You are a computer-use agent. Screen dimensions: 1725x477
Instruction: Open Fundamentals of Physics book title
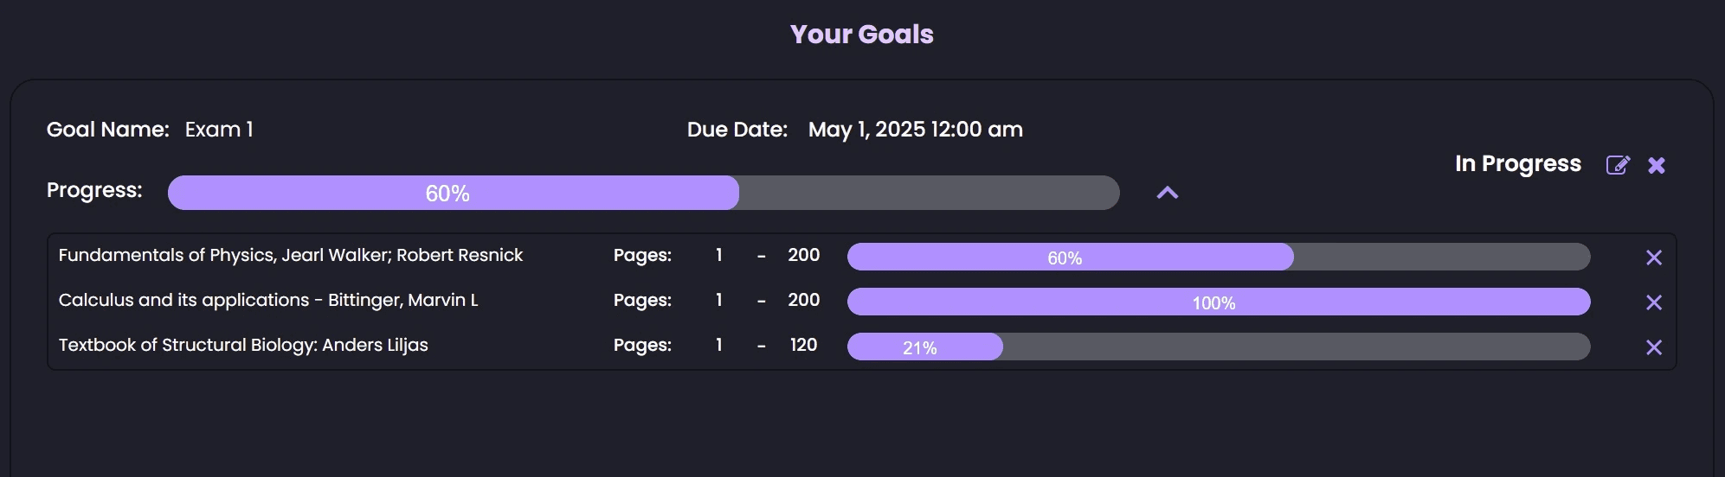coord(291,255)
